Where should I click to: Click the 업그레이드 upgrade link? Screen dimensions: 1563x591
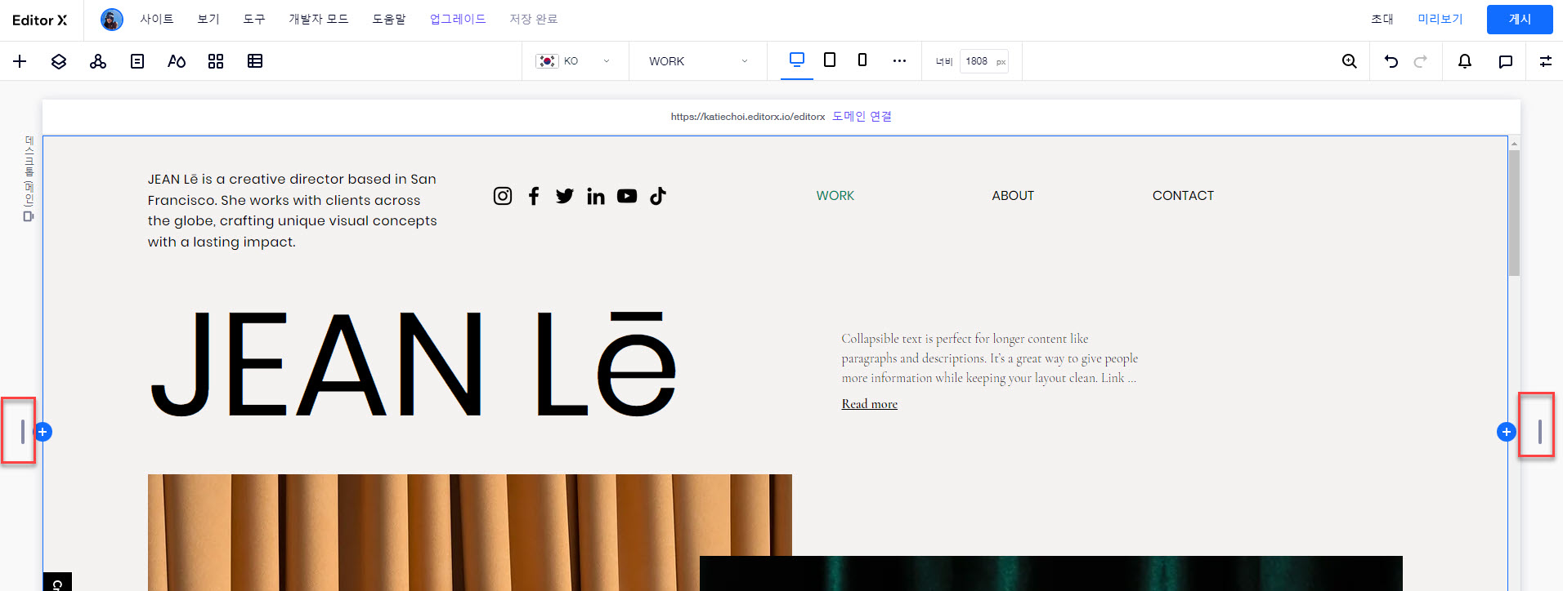[x=458, y=19]
